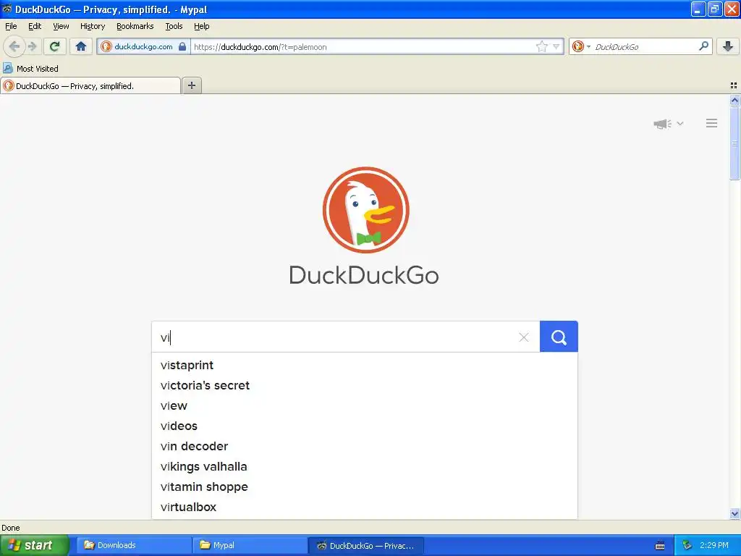Select the 'vikings valhalla' suggestion
741x556 pixels.
[365, 467]
